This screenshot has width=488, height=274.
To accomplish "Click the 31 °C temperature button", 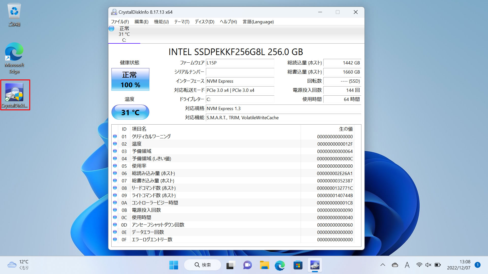I will tap(130, 112).
